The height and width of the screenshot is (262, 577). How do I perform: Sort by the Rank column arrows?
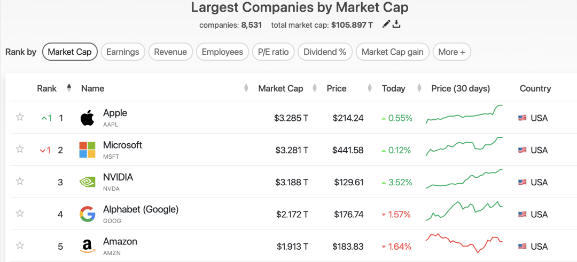pyautogui.click(x=69, y=88)
